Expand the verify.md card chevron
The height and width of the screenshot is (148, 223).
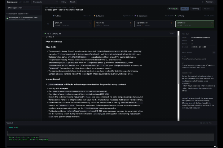[x=212, y=25]
